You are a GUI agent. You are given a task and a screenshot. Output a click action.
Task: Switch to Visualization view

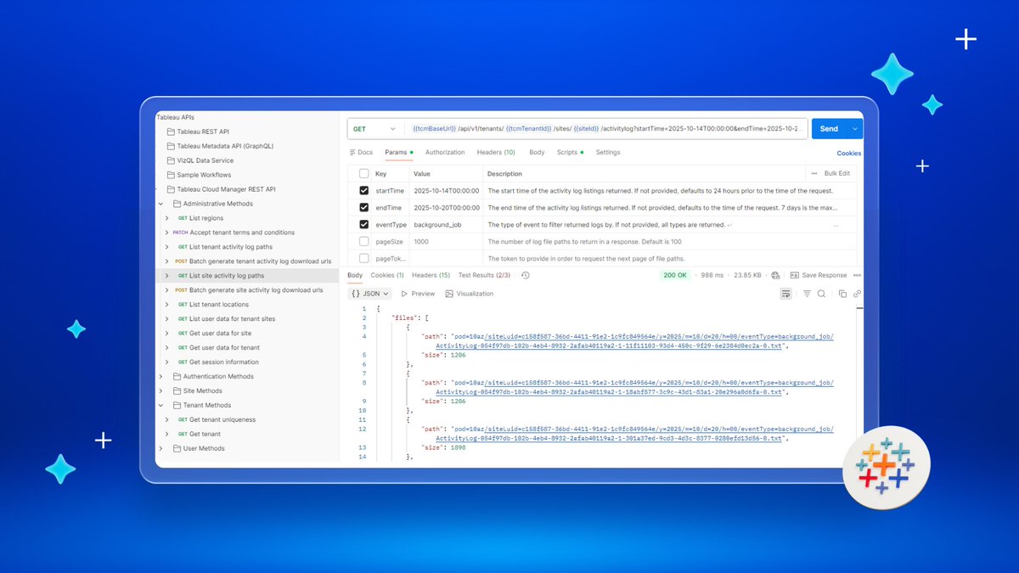470,294
